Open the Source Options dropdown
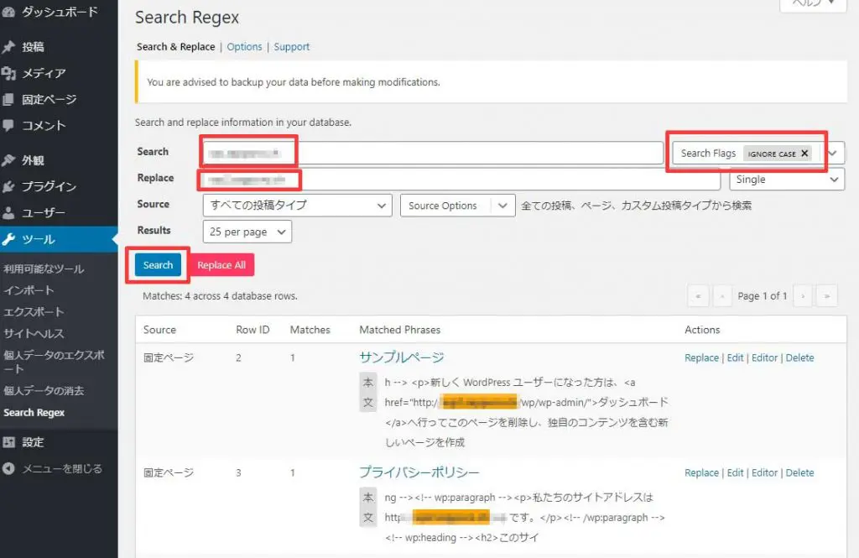Viewport: 859px width, 558px height. click(x=457, y=206)
